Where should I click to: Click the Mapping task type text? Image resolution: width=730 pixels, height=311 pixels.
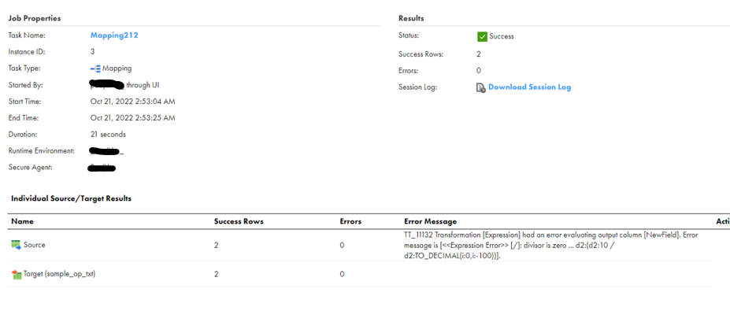click(117, 68)
